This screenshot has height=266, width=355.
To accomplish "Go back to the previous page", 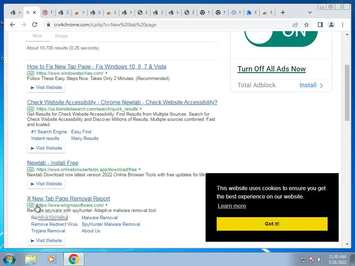I will click(x=12, y=25).
